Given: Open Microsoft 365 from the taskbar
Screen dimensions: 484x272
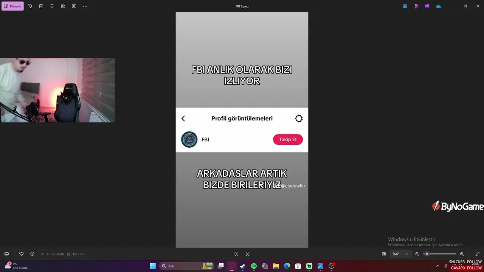Looking at the screenshot, I should point(265,266).
